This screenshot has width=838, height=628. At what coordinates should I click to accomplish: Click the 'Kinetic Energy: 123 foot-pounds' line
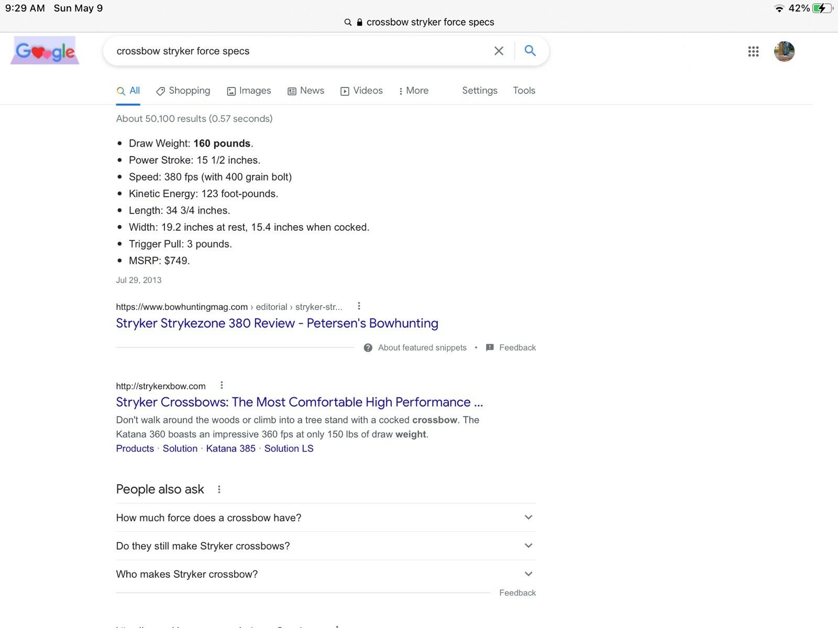[x=204, y=194]
